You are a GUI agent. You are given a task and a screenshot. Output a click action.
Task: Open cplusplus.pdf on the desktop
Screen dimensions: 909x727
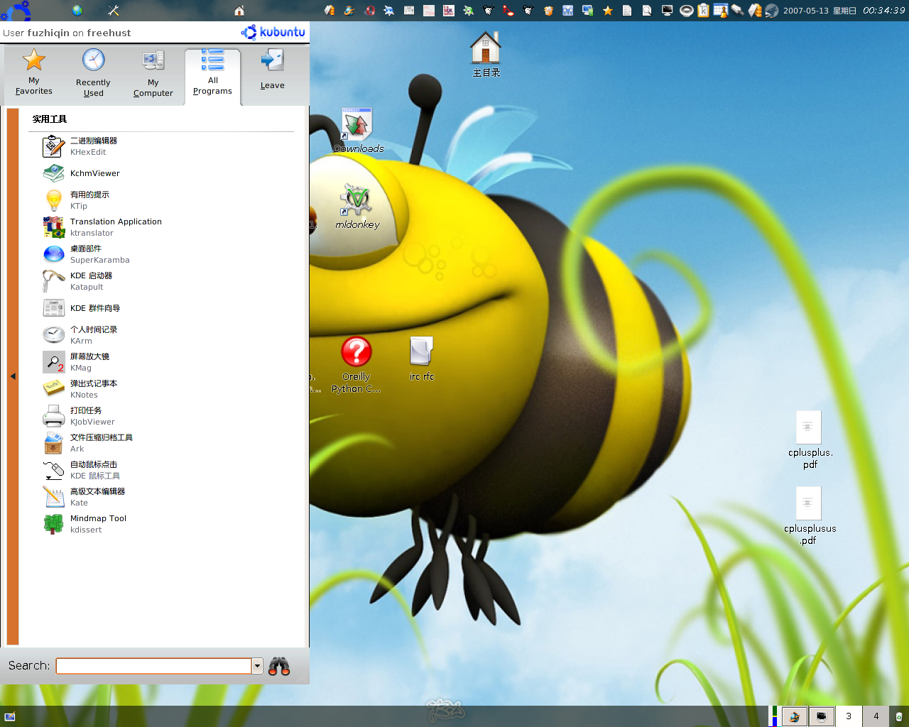[810, 440]
